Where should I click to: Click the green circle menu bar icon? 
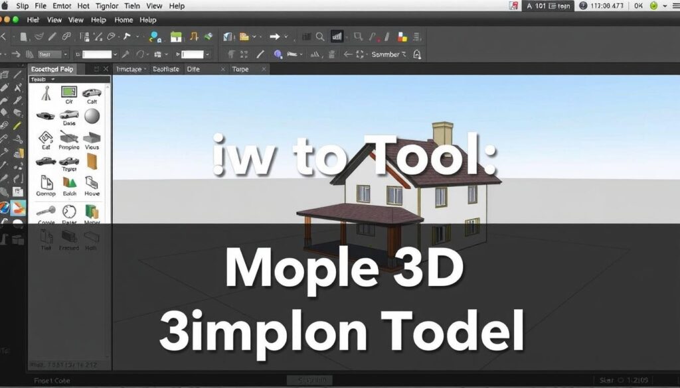[x=654, y=6]
